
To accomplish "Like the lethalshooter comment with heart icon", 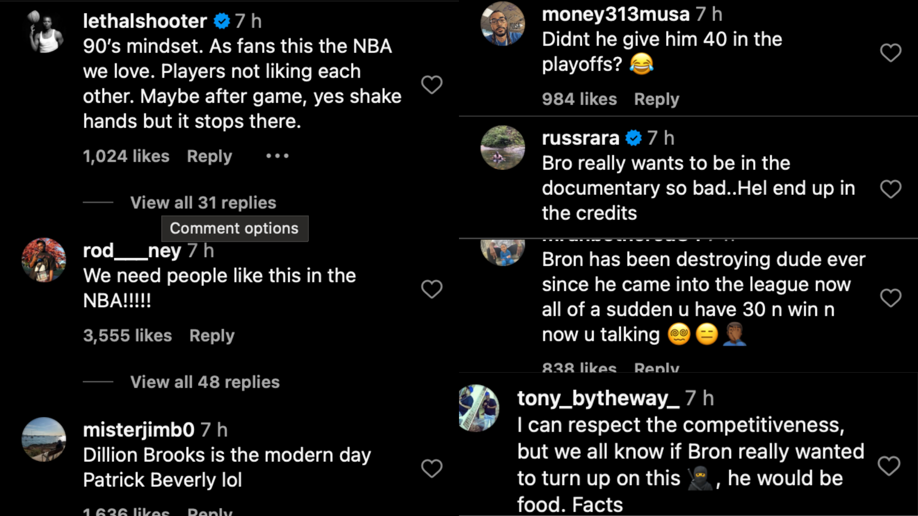I will coord(431,85).
